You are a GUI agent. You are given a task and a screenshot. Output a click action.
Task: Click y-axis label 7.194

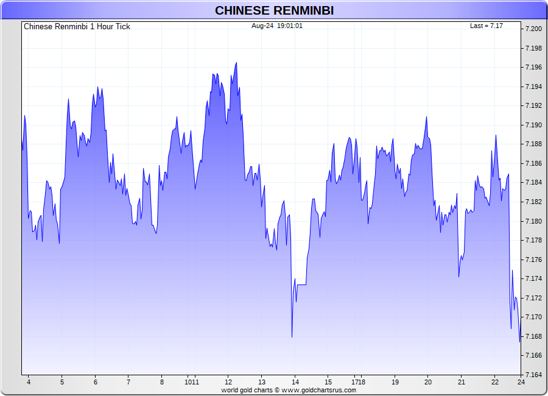[x=533, y=87]
